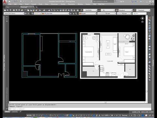Image resolution: width=157 pixels, height=118 pixels.
Task: Click the keyword search field in title bar
Action: 103,1
